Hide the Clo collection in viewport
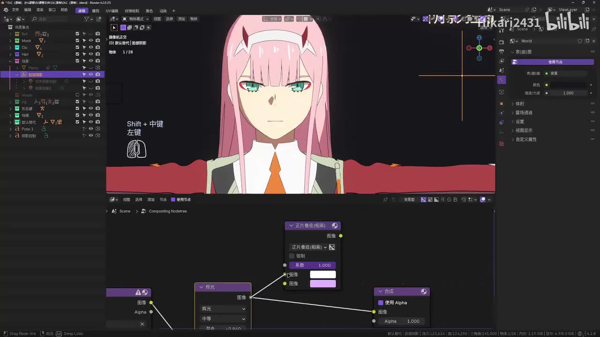This screenshot has width=600, height=337. point(91,48)
